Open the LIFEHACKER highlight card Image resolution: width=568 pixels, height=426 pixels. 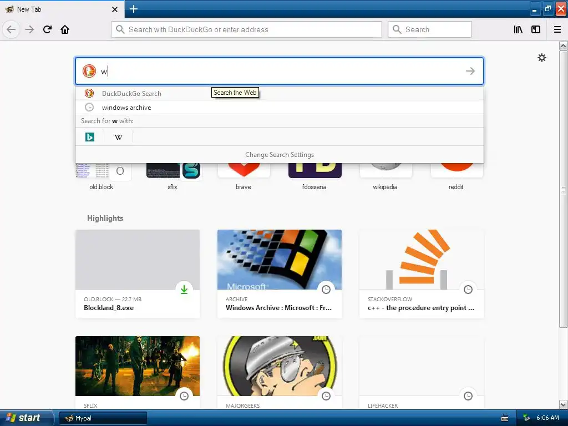(x=422, y=373)
